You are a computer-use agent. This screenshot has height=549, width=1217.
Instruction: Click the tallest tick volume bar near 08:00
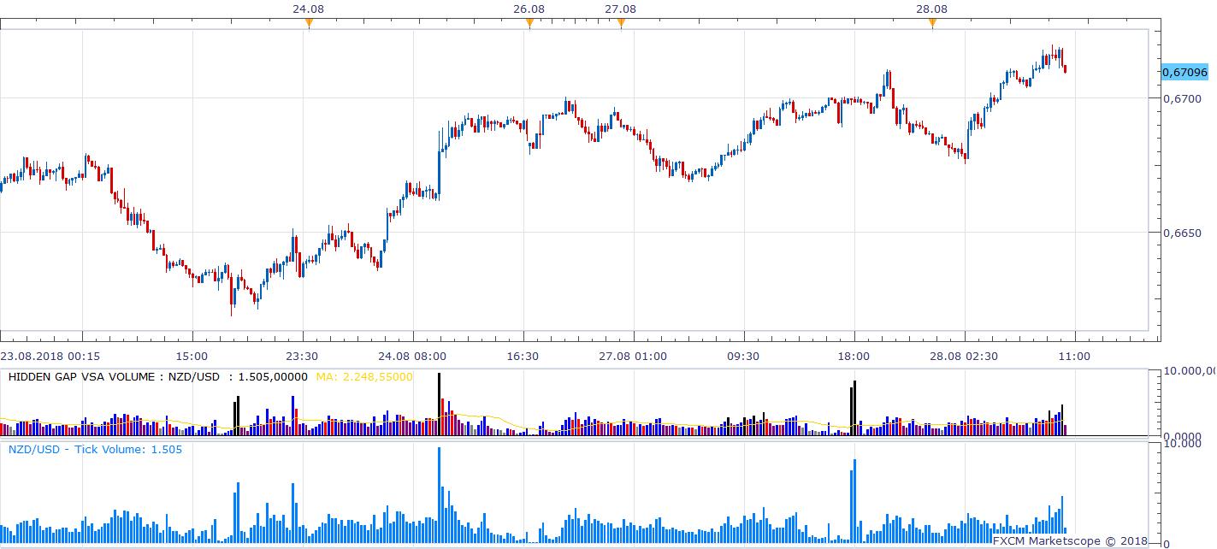[x=439, y=496]
